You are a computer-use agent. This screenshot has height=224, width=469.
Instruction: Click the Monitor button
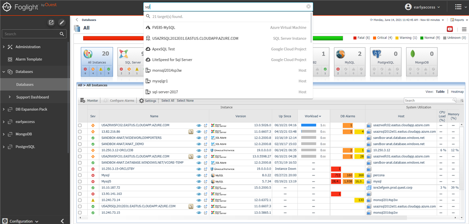click(89, 101)
